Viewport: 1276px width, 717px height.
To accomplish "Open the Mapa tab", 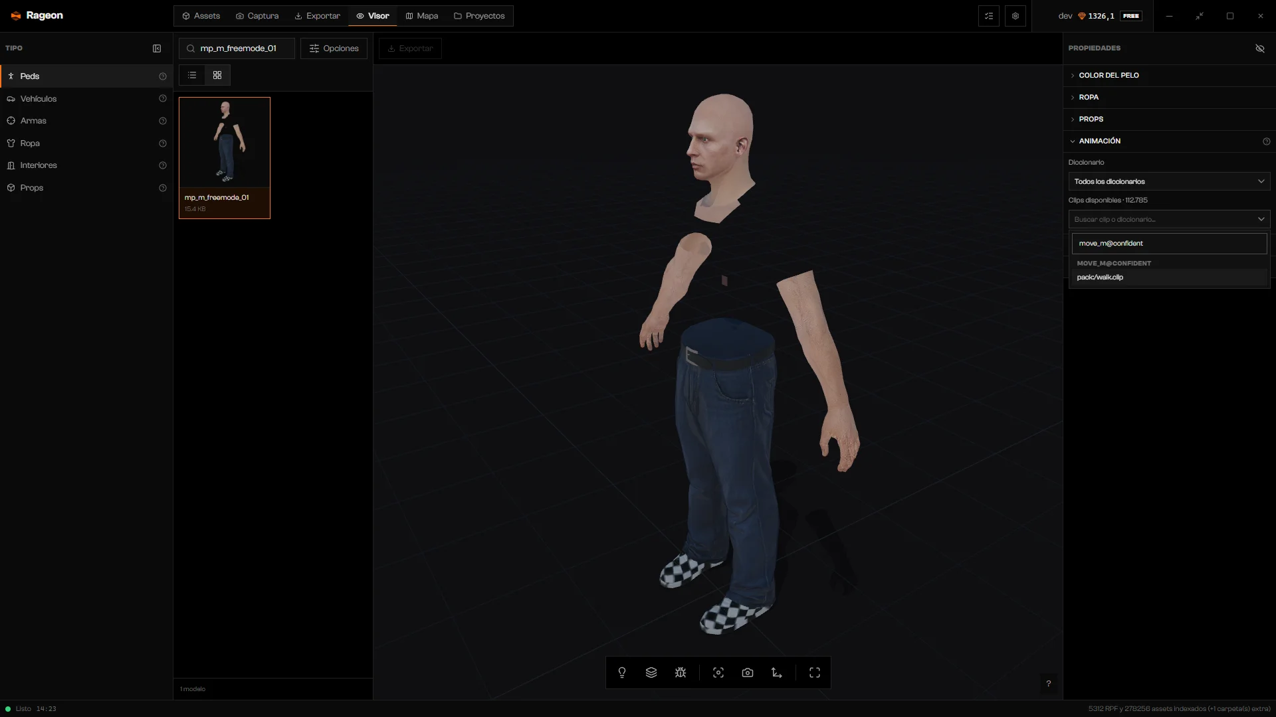I will [x=421, y=16].
